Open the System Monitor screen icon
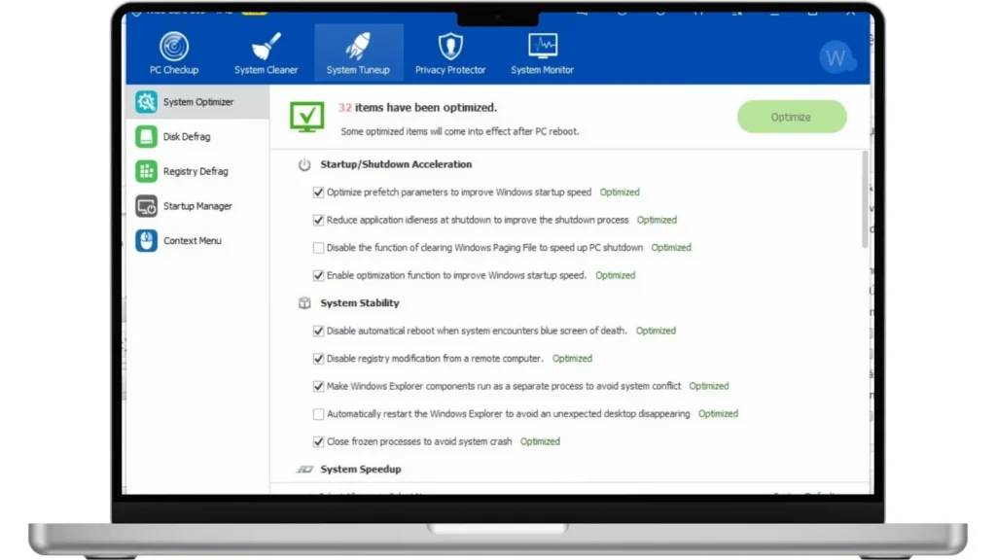 pyautogui.click(x=542, y=46)
